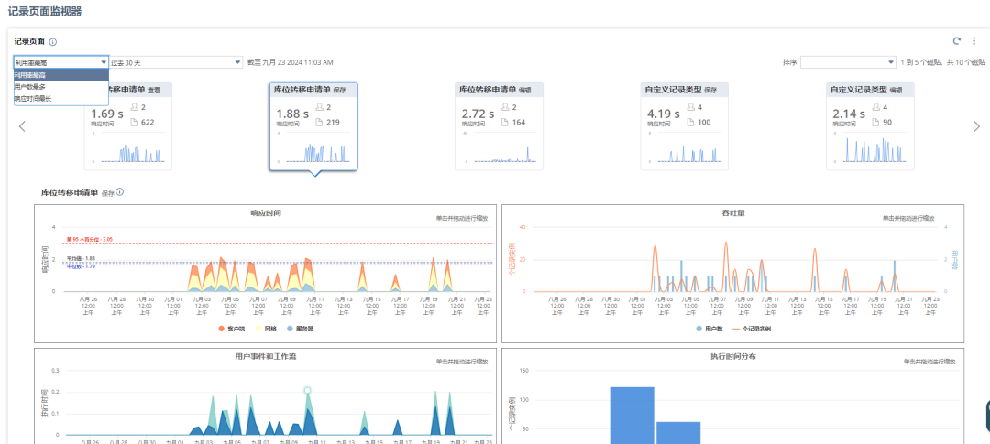Click info icon next to 库位转移申请单 保存 heading

[120, 192]
